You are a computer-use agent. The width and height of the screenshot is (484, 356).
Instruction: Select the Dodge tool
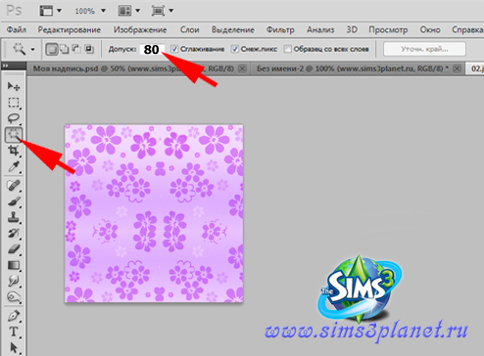click(x=14, y=296)
